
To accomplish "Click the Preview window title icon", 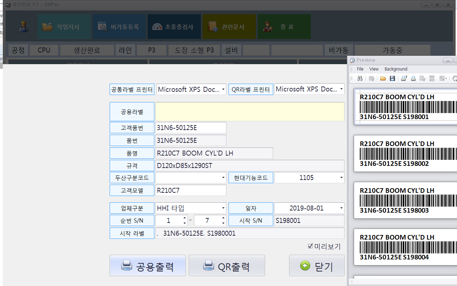I will click(x=352, y=60).
